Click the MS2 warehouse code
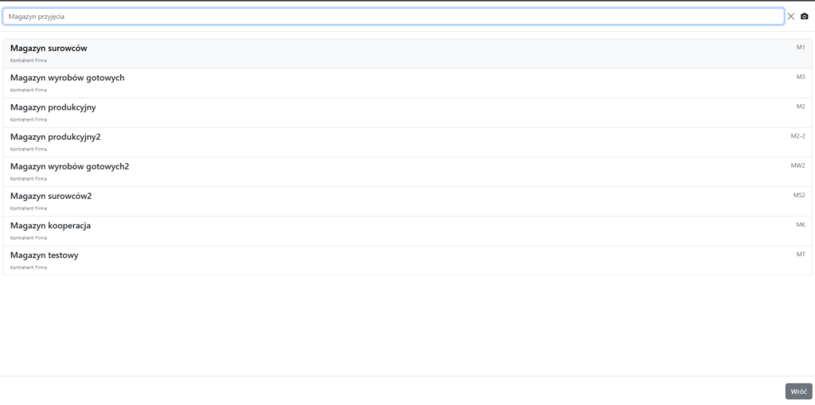 coord(799,195)
